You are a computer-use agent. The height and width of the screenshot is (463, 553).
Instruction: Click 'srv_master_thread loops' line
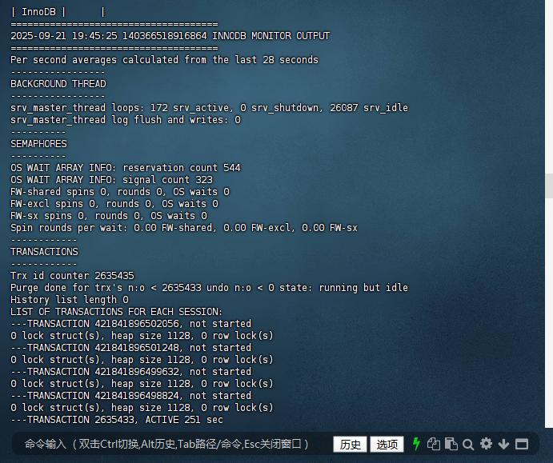click(209, 108)
